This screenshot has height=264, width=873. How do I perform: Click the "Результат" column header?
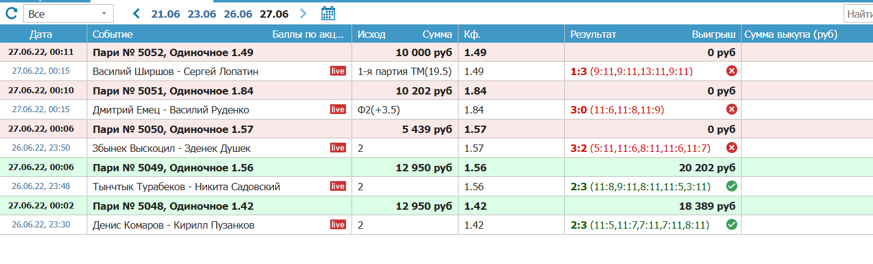pyautogui.click(x=593, y=35)
